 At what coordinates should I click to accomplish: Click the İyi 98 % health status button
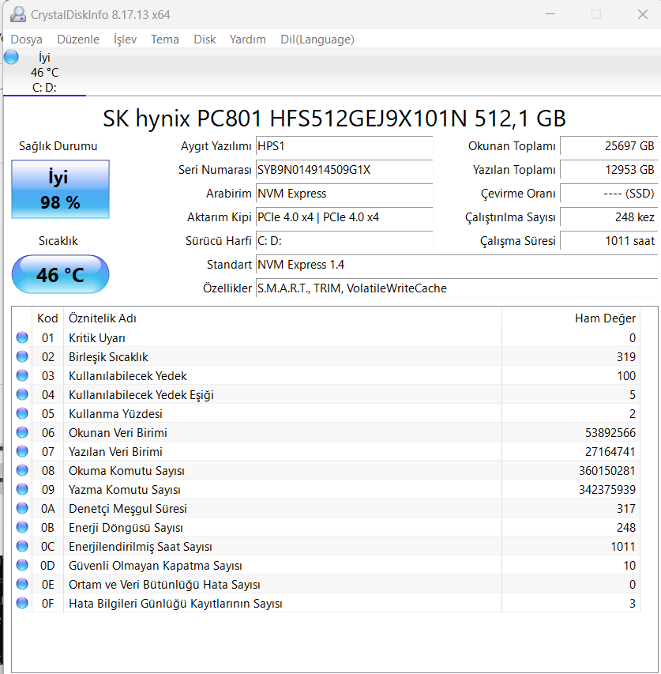tap(60, 190)
